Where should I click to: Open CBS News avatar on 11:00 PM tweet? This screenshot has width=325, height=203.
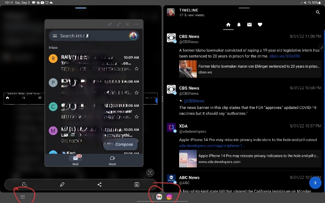pyautogui.click(x=171, y=38)
